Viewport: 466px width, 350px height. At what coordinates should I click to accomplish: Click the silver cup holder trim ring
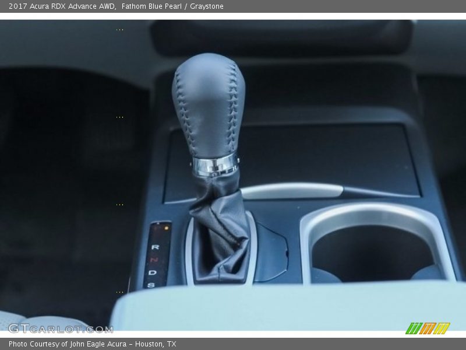tap(373, 214)
